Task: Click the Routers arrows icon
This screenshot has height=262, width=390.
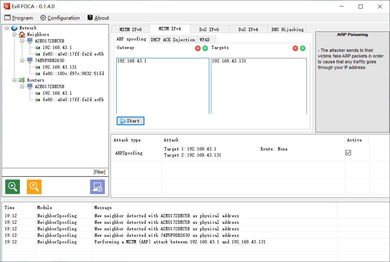Action: pyautogui.click(x=22, y=80)
